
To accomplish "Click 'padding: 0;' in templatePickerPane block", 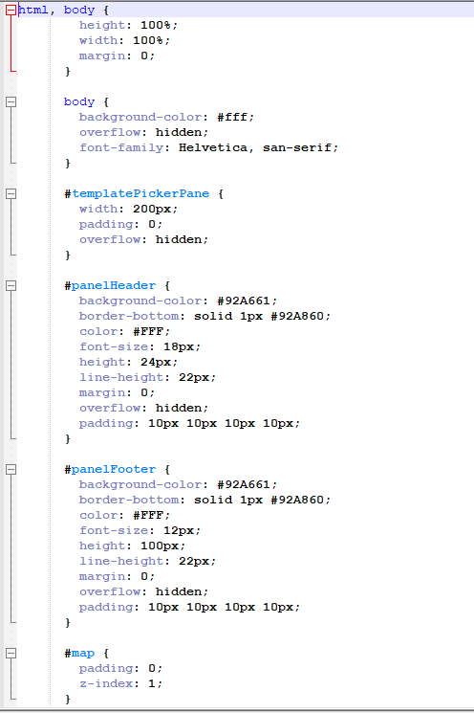I will point(120,224).
